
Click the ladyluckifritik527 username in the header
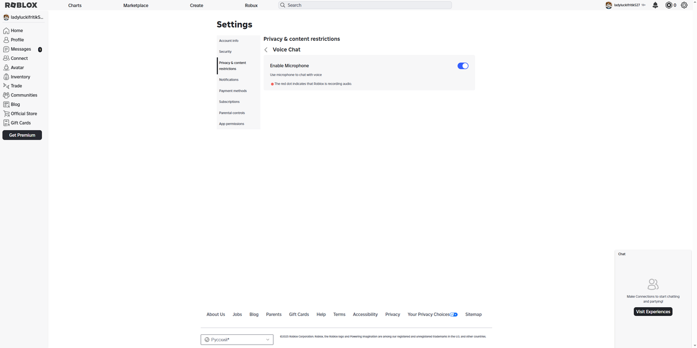(627, 5)
